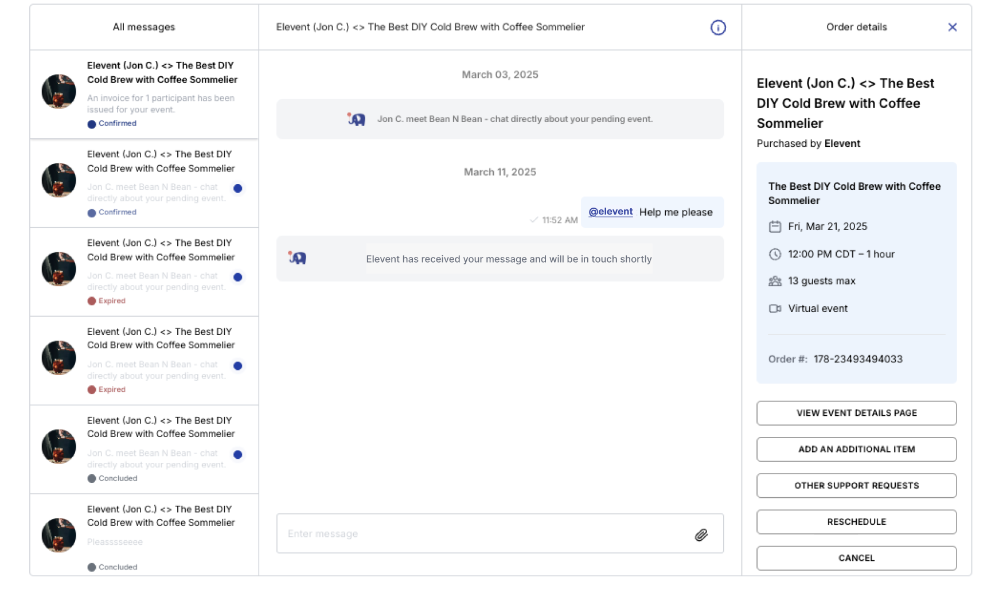Select the Pleasssseeee conversation avatar

(58, 535)
